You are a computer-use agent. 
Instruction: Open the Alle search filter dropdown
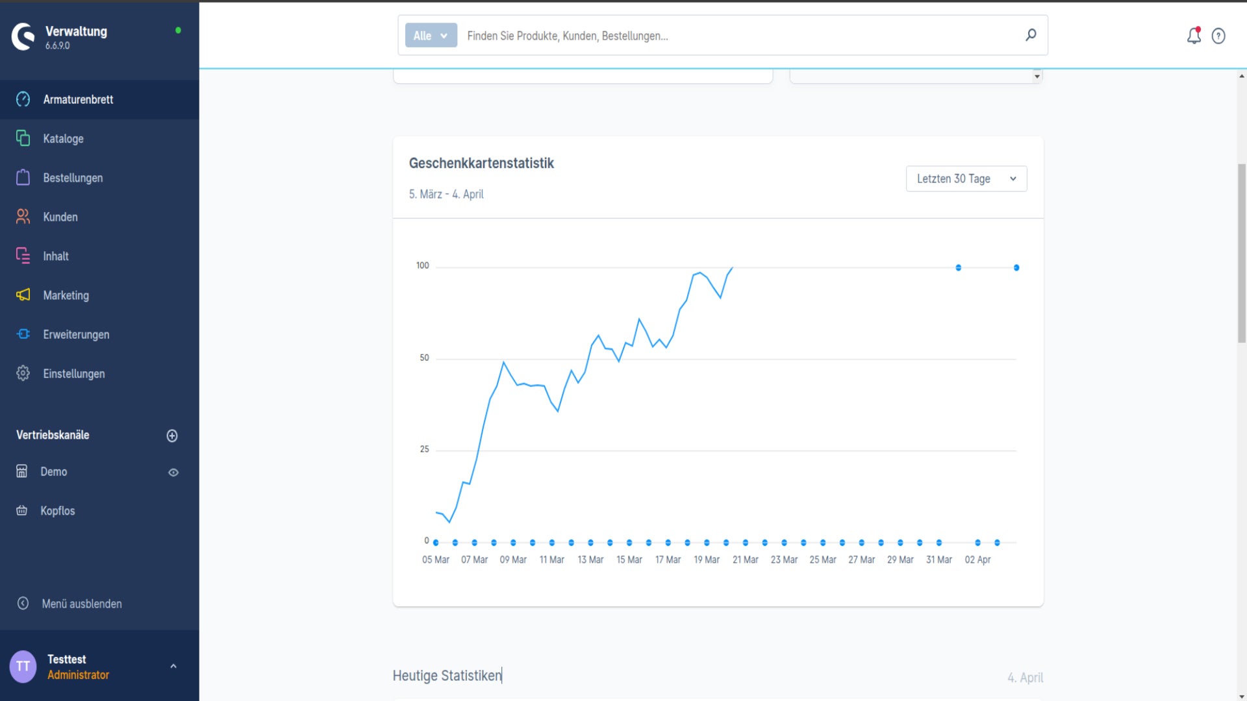coord(431,36)
